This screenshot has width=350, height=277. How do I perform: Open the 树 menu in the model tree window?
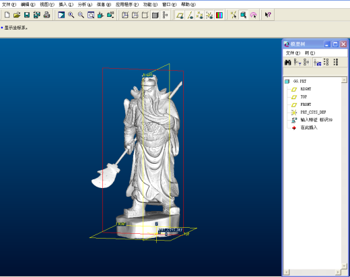click(x=310, y=53)
